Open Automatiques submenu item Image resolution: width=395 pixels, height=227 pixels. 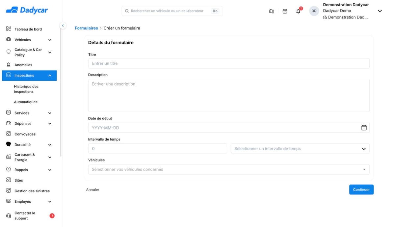coord(26,102)
